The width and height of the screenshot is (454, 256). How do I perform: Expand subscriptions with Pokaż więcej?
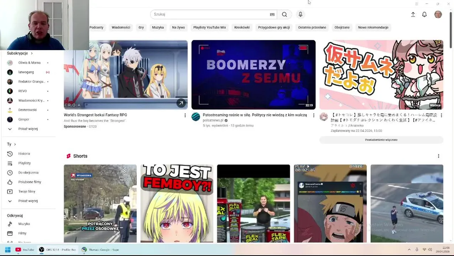click(28, 129)
